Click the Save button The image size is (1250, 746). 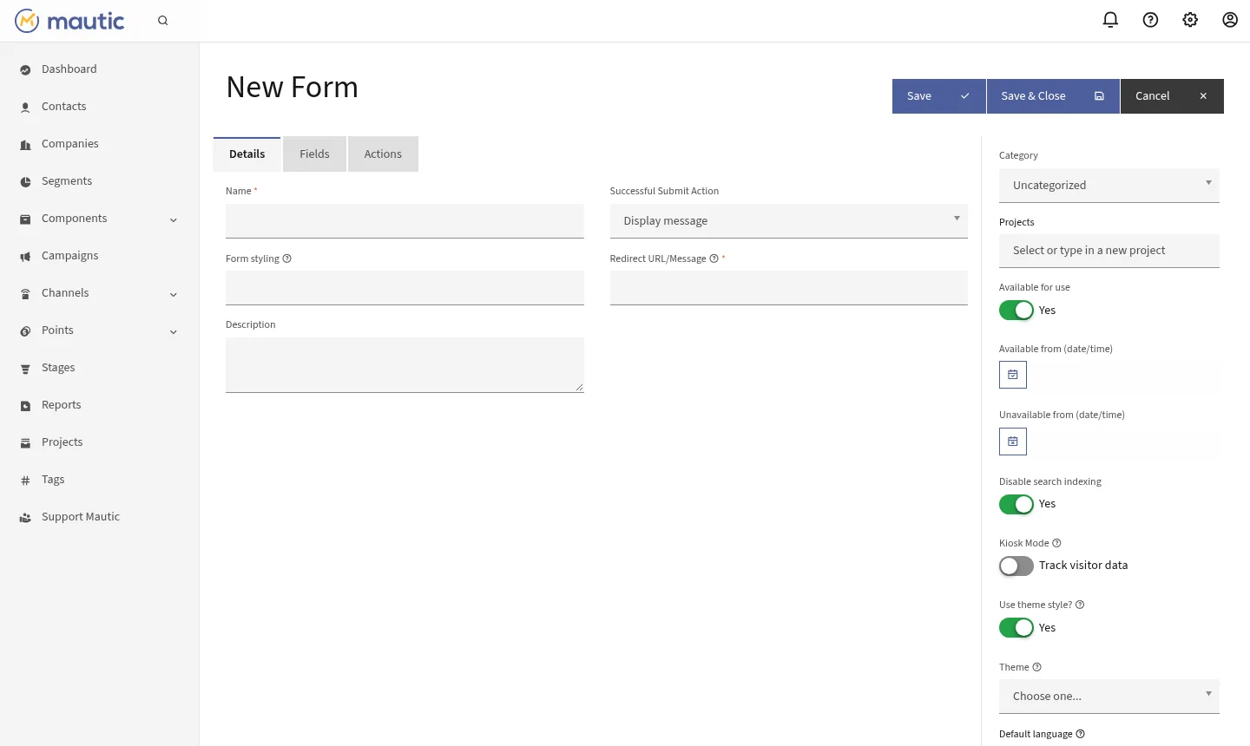[938, 96]
